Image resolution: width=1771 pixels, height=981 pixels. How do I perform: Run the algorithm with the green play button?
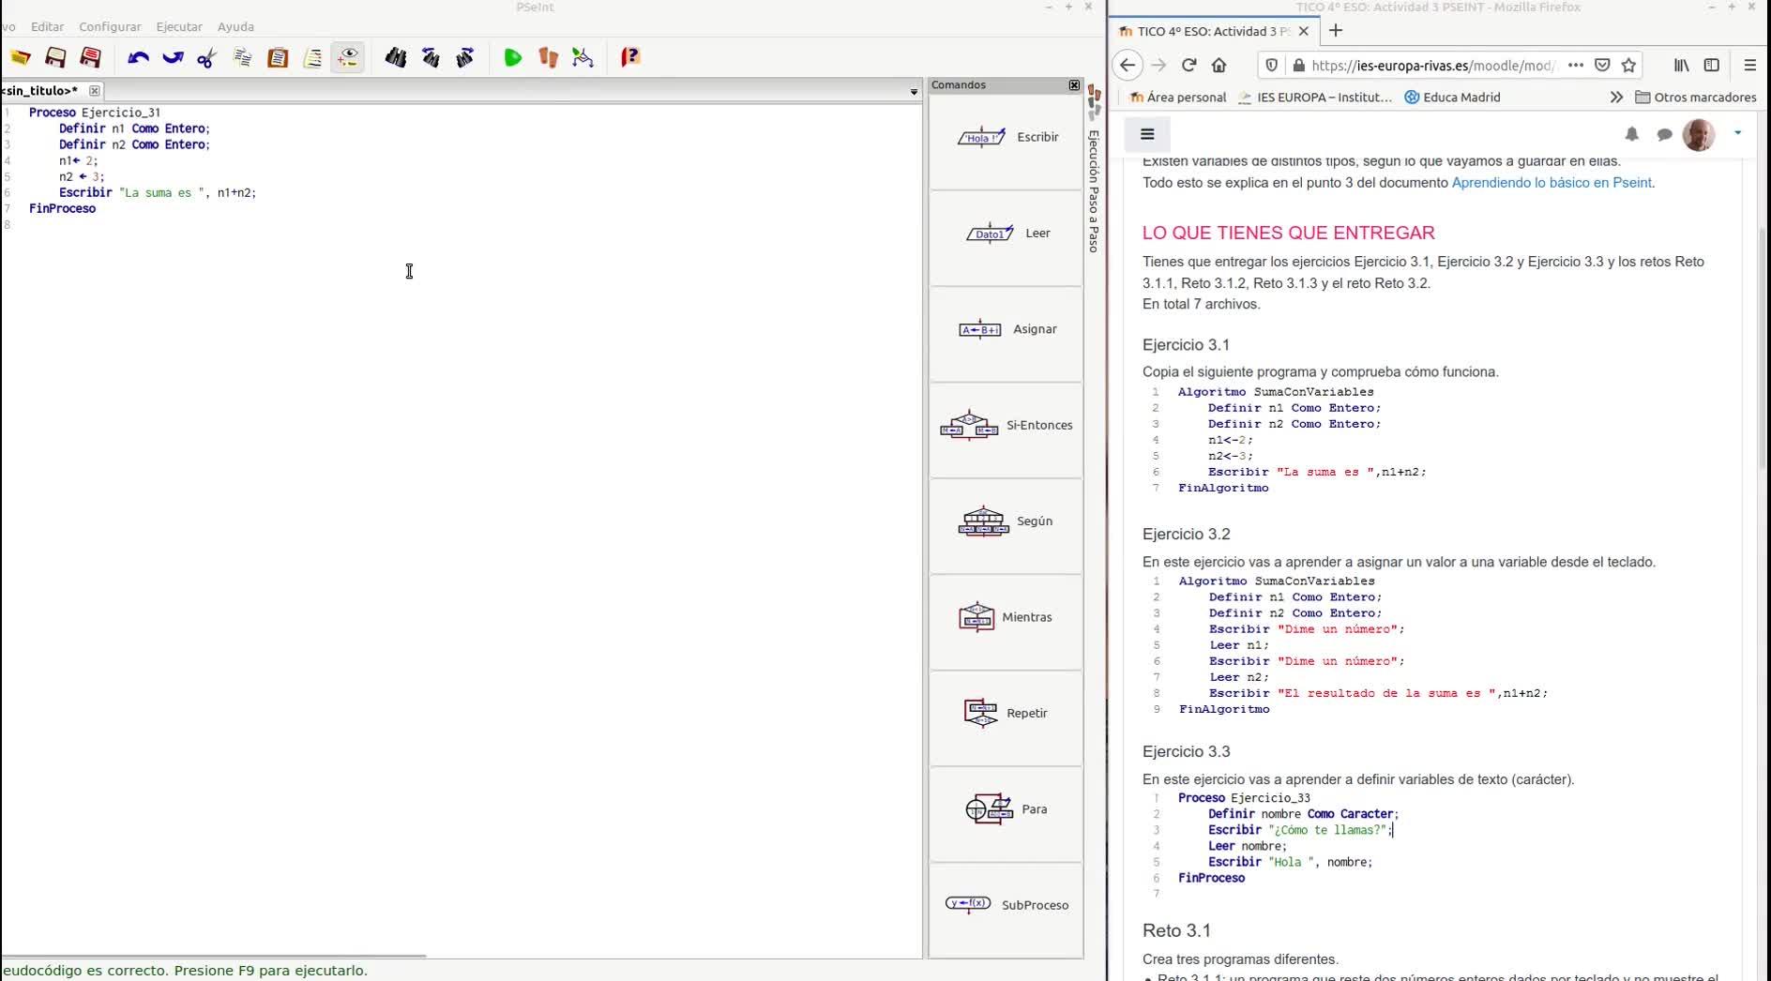tap(512, 58)
